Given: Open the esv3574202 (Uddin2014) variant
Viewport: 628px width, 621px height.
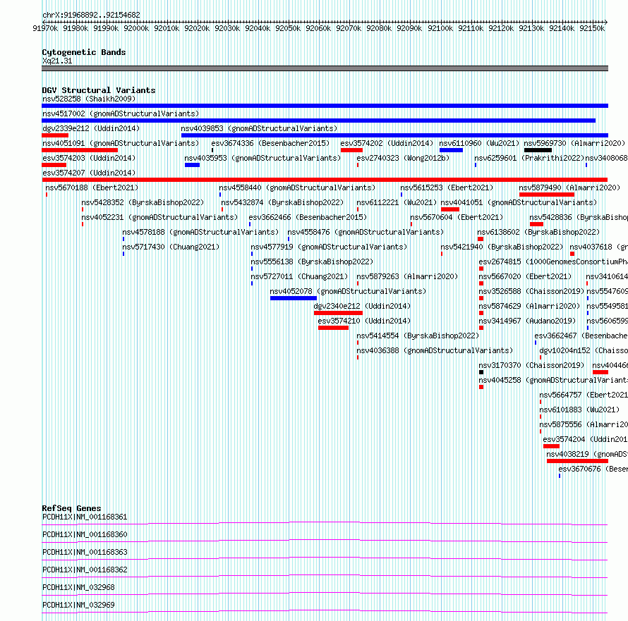Looking at the screenshot, I should [x=387, y=143].
